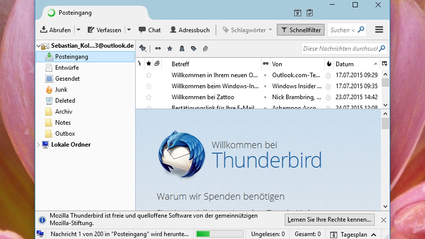This screenshot has height=239, width=425.
Task: Open the Willkommen beim Windows-In... message
Action: pyautogui.click(x=215, y=86)
